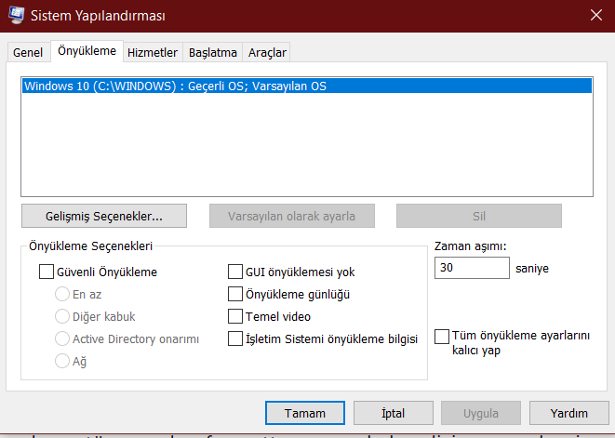
Task: Choose Active Directory onarımı radio option
Action: pos(62,338)
